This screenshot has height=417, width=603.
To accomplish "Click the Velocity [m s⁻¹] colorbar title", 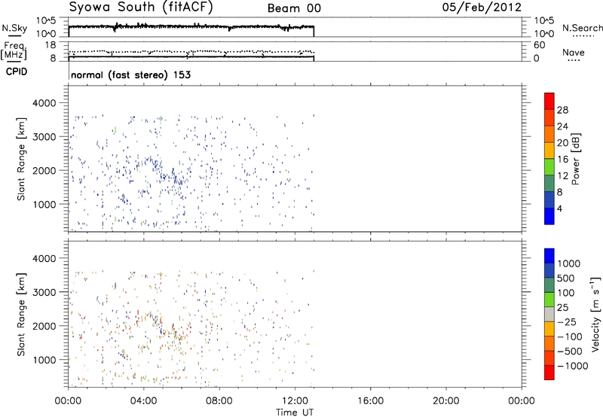I will (x=595, y=313).
